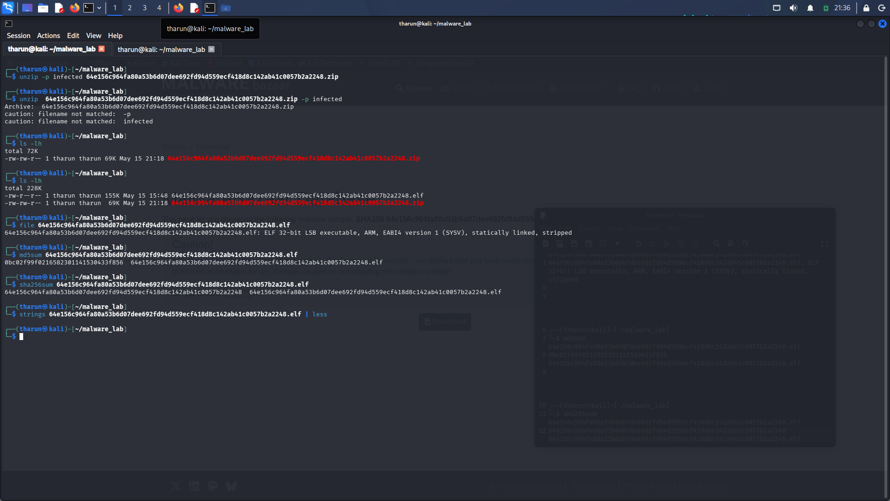Open the Edit menu
890x501 pixels.
(73, 36)
